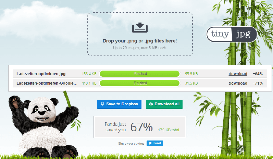
Task: Select the file name Ladezeiten-optimieren-Google…
Action: click(x=47, y=83)
